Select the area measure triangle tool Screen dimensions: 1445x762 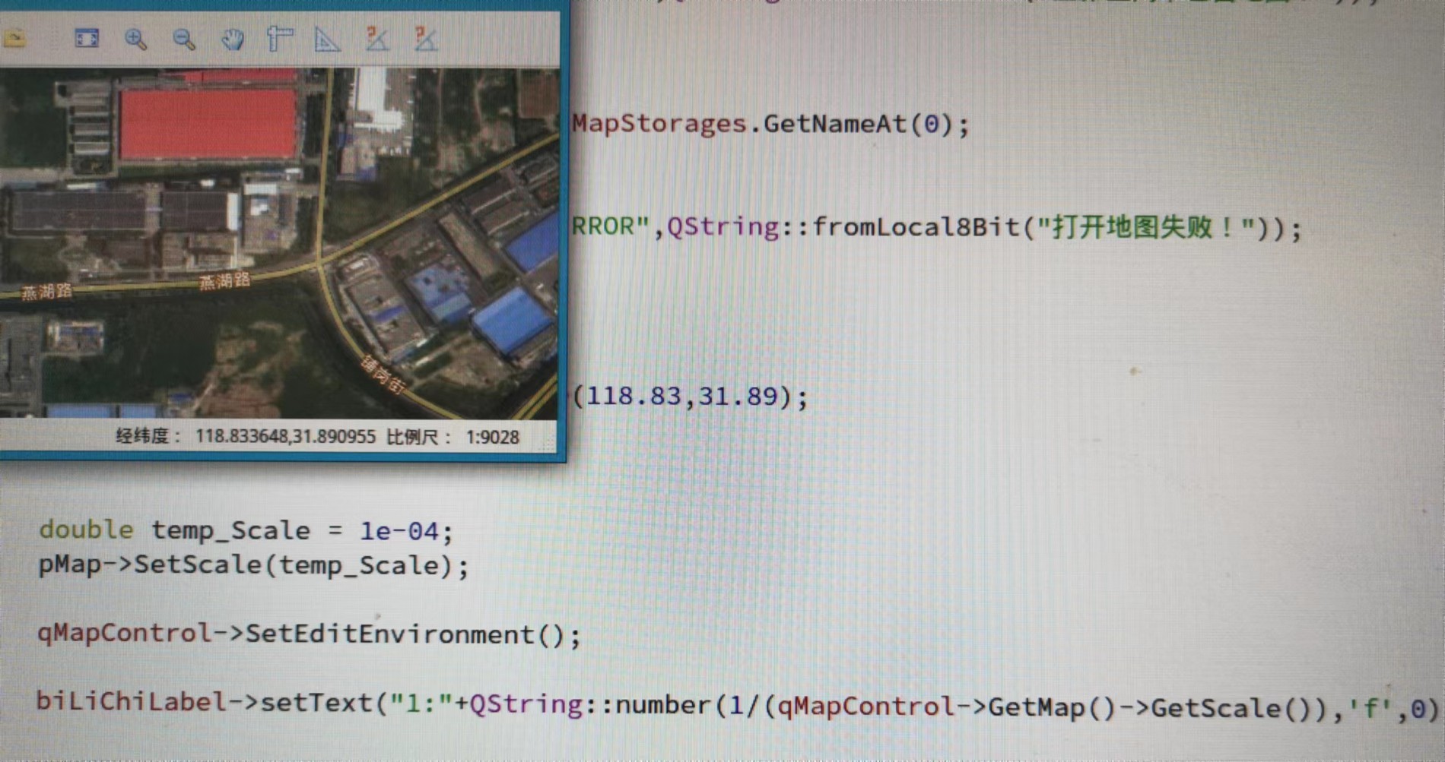click(328, 39)
